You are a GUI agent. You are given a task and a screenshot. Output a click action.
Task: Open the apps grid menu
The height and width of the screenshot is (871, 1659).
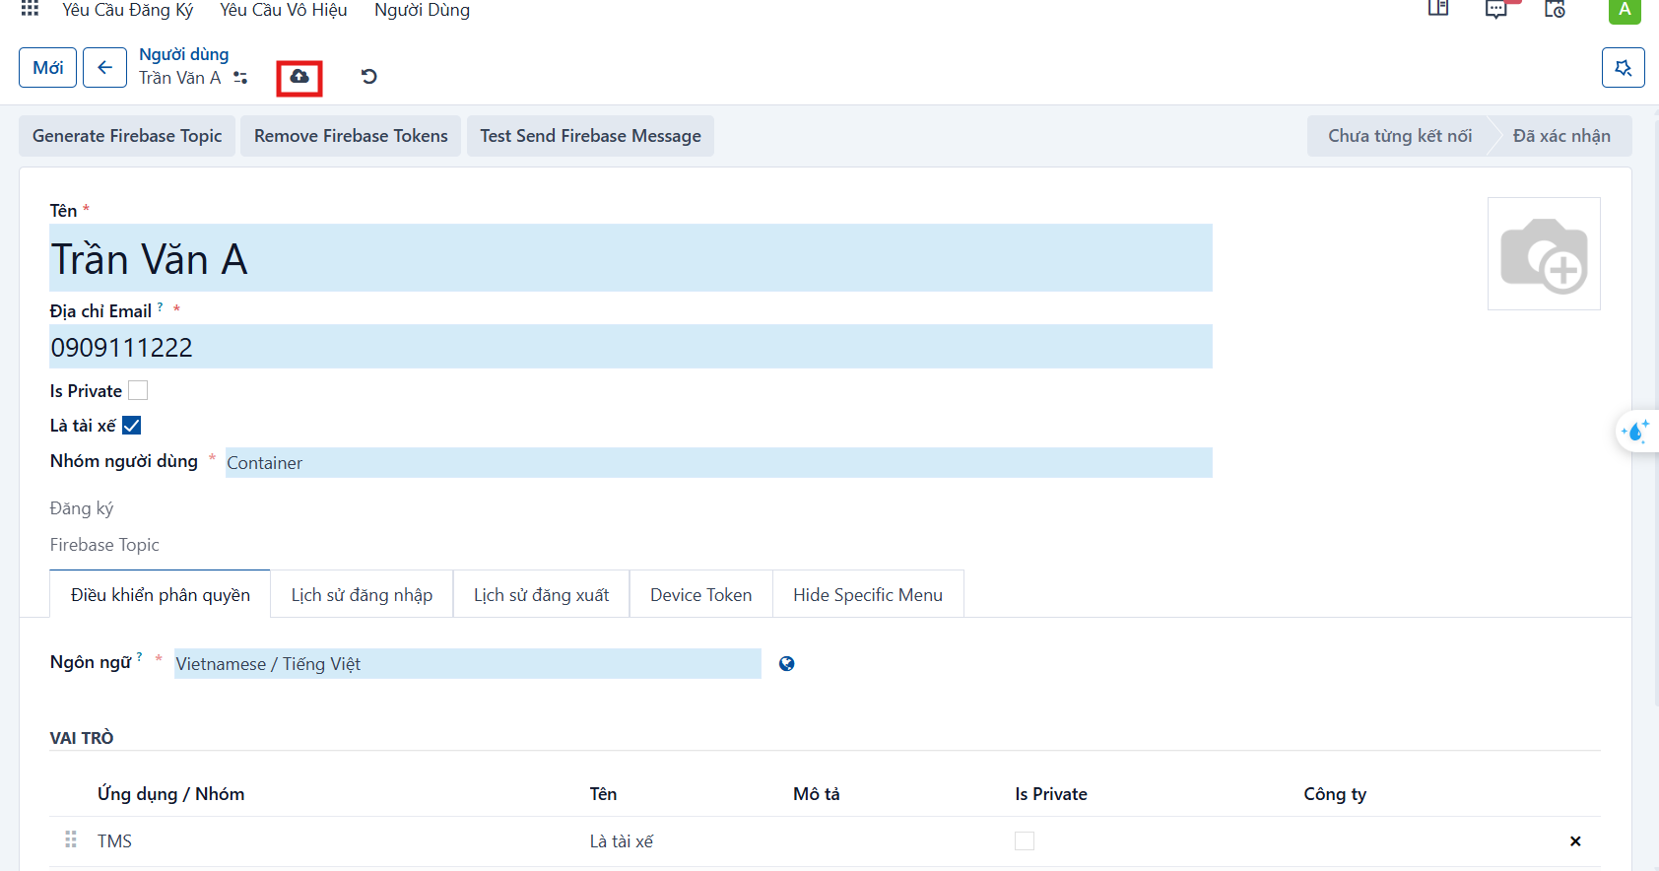pyautogui.click(x=30, y=9)
